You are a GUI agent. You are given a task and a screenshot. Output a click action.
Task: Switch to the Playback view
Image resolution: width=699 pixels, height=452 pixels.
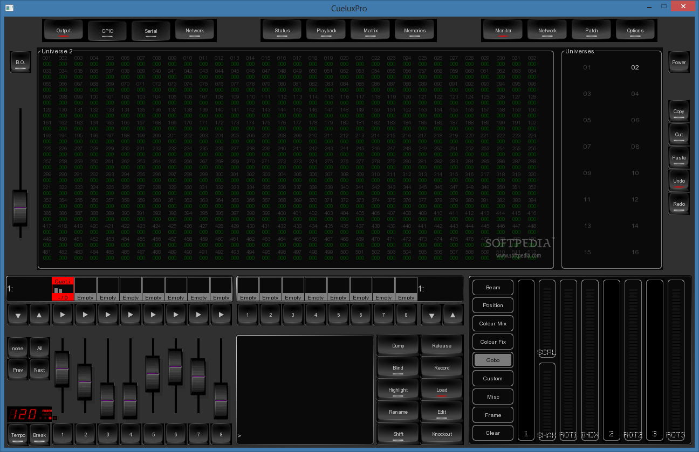coord(326,31)
